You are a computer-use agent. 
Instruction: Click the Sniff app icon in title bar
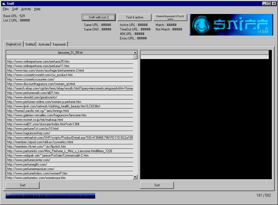(x=4, y=3)
